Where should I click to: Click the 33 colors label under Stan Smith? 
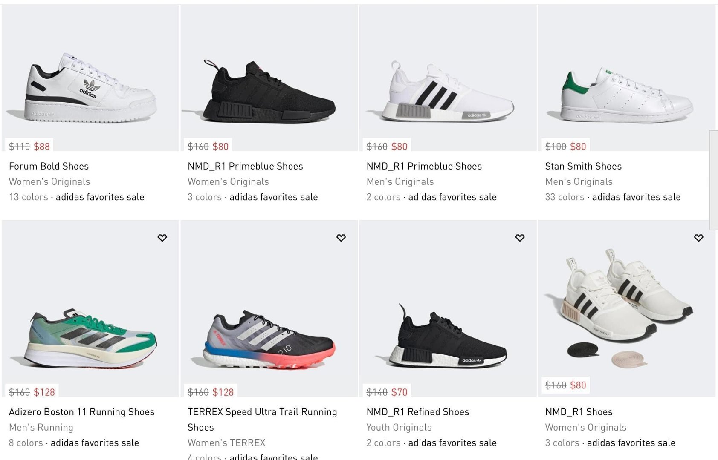[x=565, y=197]
